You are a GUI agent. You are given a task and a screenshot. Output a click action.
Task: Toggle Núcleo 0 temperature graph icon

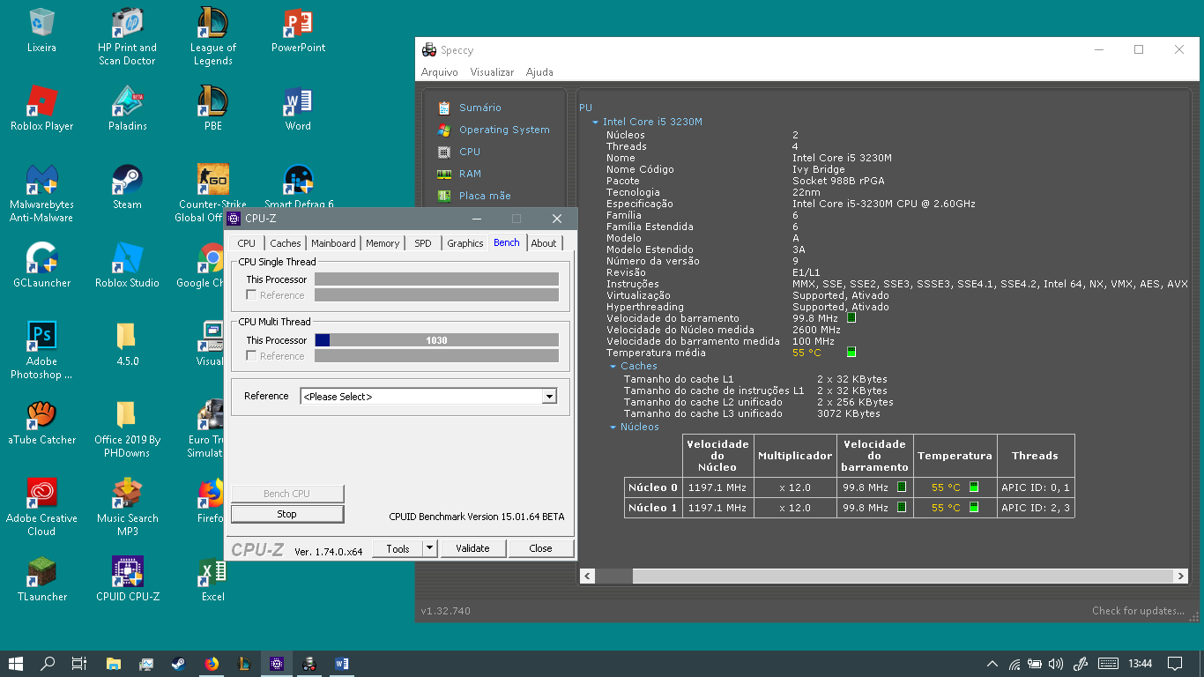pos(974,487)
